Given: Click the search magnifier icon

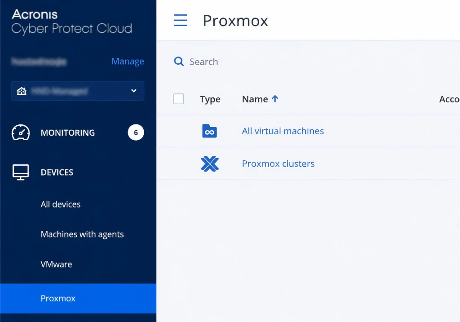Looking at the screenshot, I should coord(179,62).
